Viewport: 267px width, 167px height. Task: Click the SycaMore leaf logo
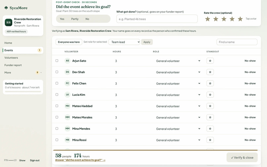tap(6, 8)
